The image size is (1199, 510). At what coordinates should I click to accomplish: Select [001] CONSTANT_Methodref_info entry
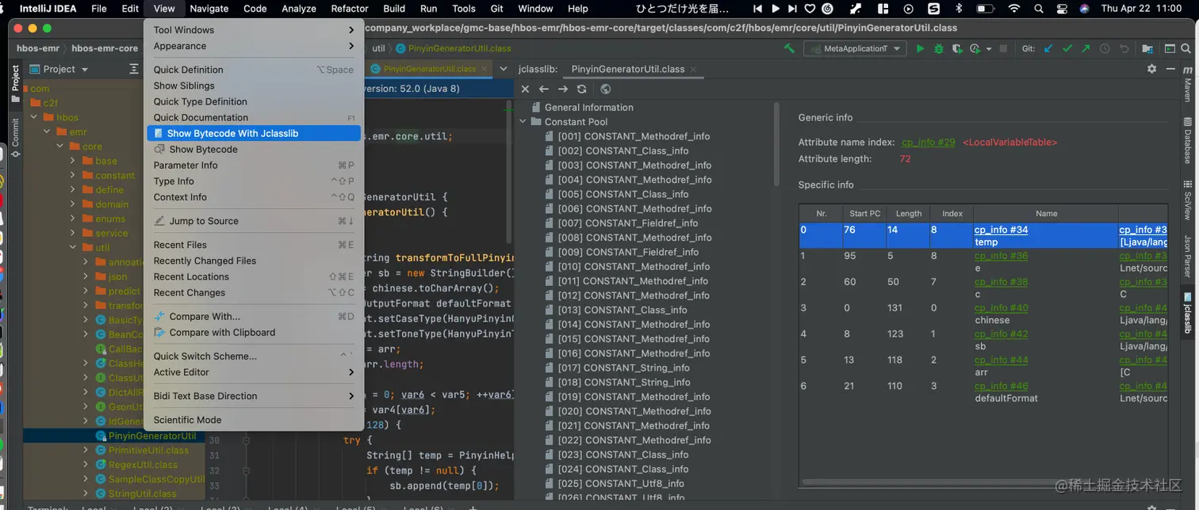[634, 136]
